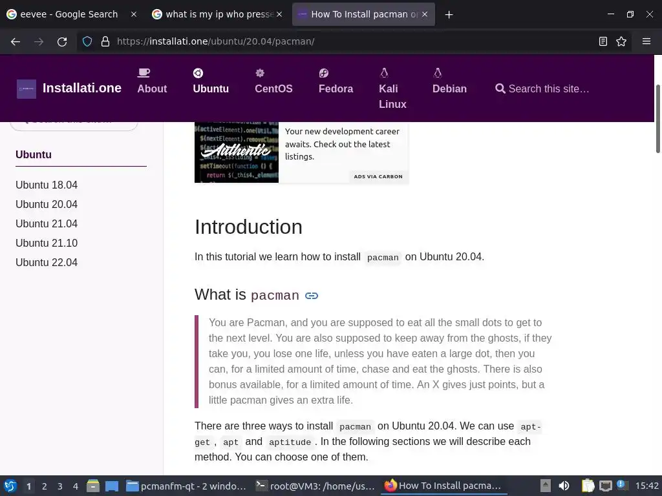The width and height of the screenshot is (662, 496).
Task: Click the network connection tray icon
Action: pyautogui.click(x=606, y=486)
